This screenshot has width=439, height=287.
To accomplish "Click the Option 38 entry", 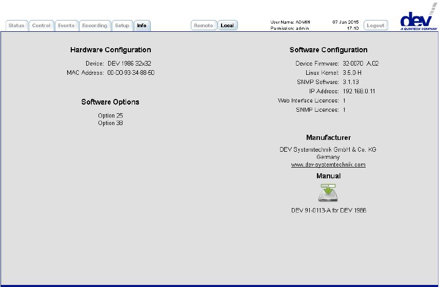I will coord(110,123).
